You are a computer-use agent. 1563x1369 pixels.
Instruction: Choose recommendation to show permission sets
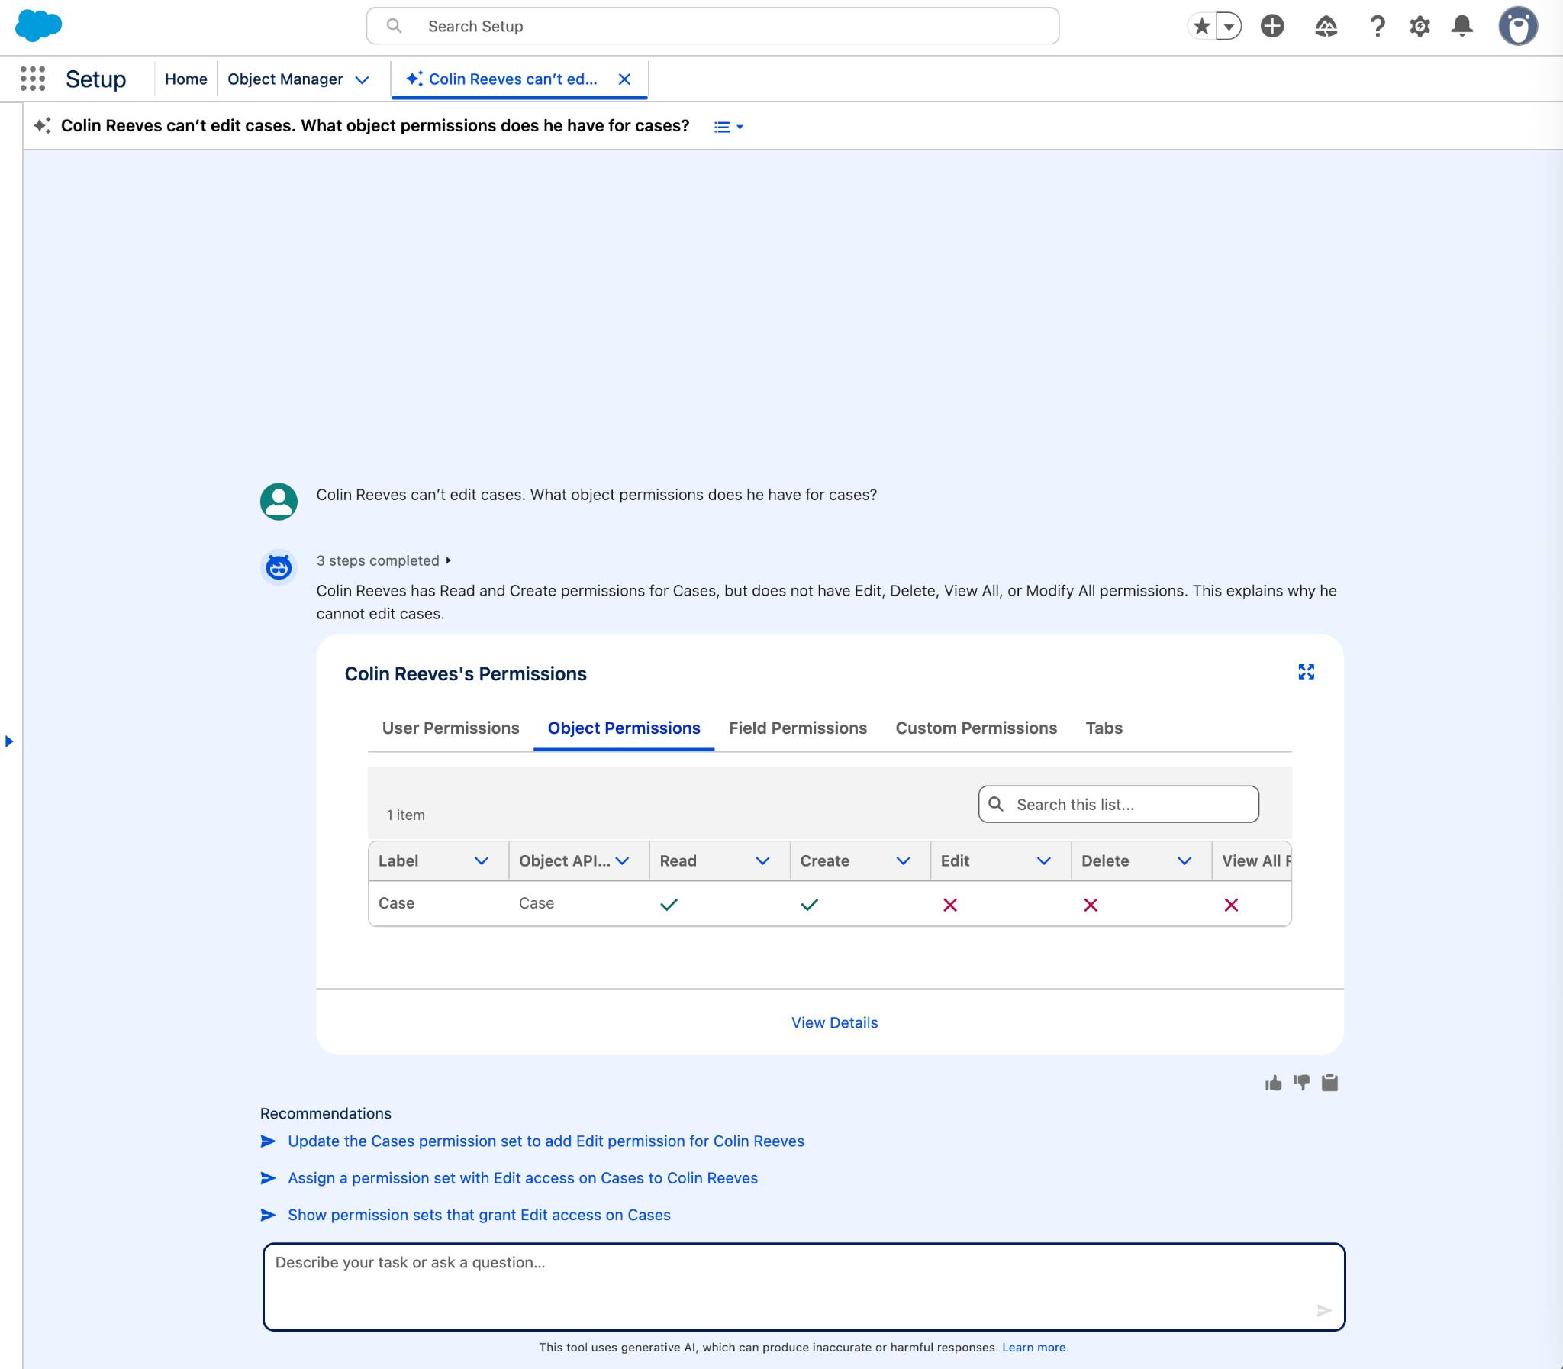point(479,1215)
